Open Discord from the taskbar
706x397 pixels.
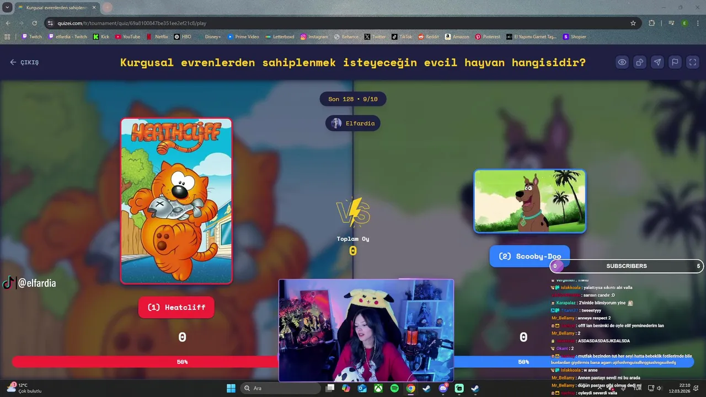(x=443, y=388)
